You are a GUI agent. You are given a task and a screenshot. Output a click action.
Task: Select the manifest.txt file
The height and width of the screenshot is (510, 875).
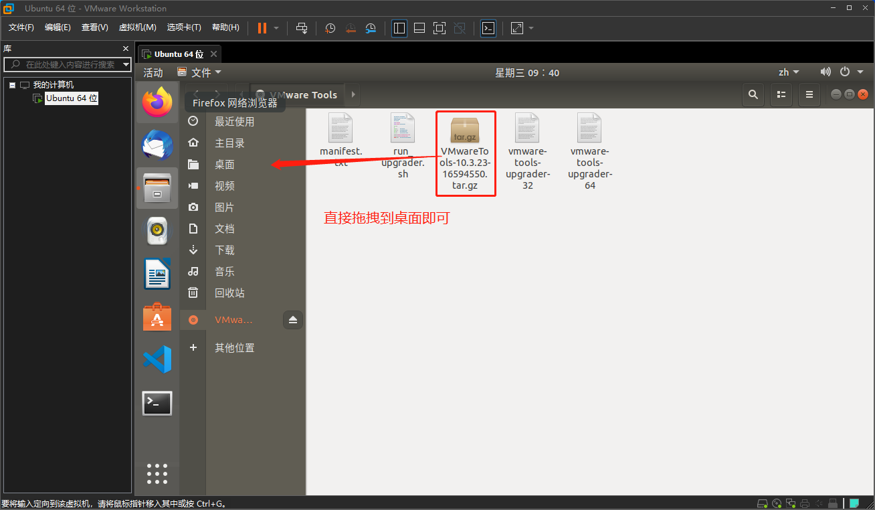pos(341,140)
